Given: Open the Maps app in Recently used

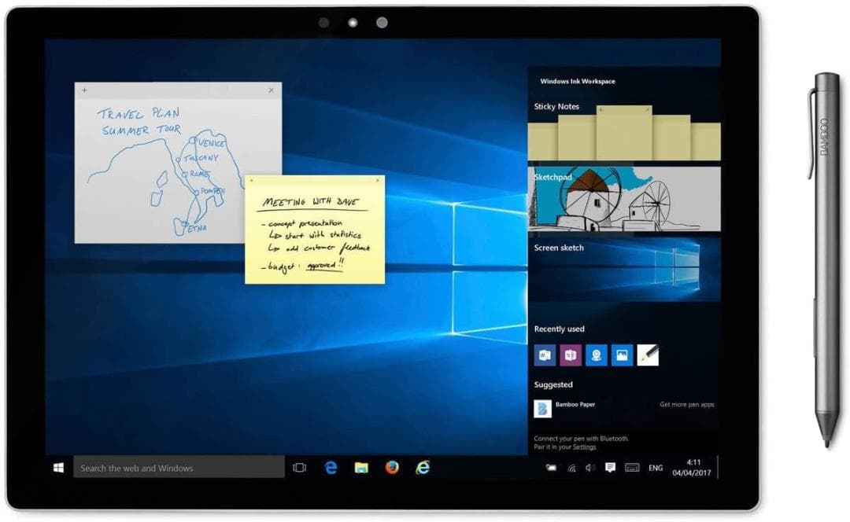Looking at the screenshot, I should (597, 355).
